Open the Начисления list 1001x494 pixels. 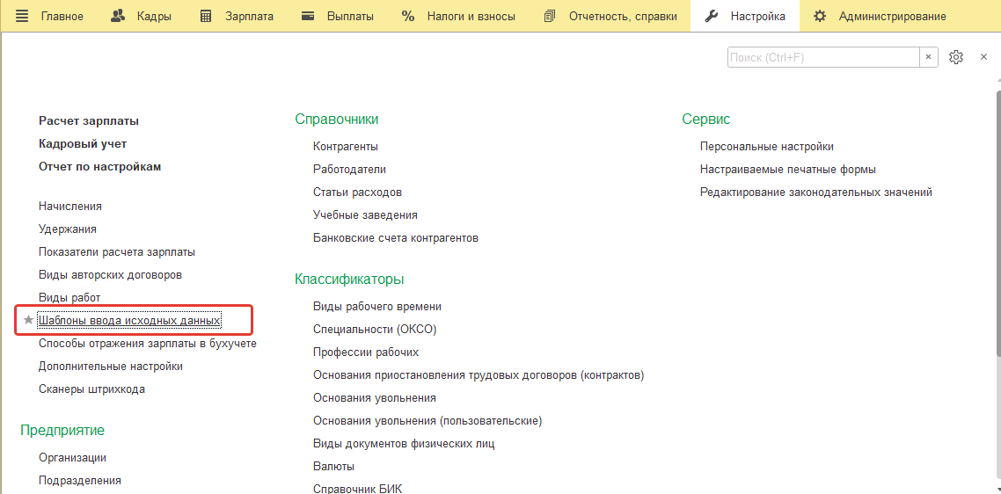click(70, 207)
